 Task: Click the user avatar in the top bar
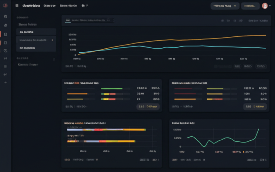tap(265, 6)
